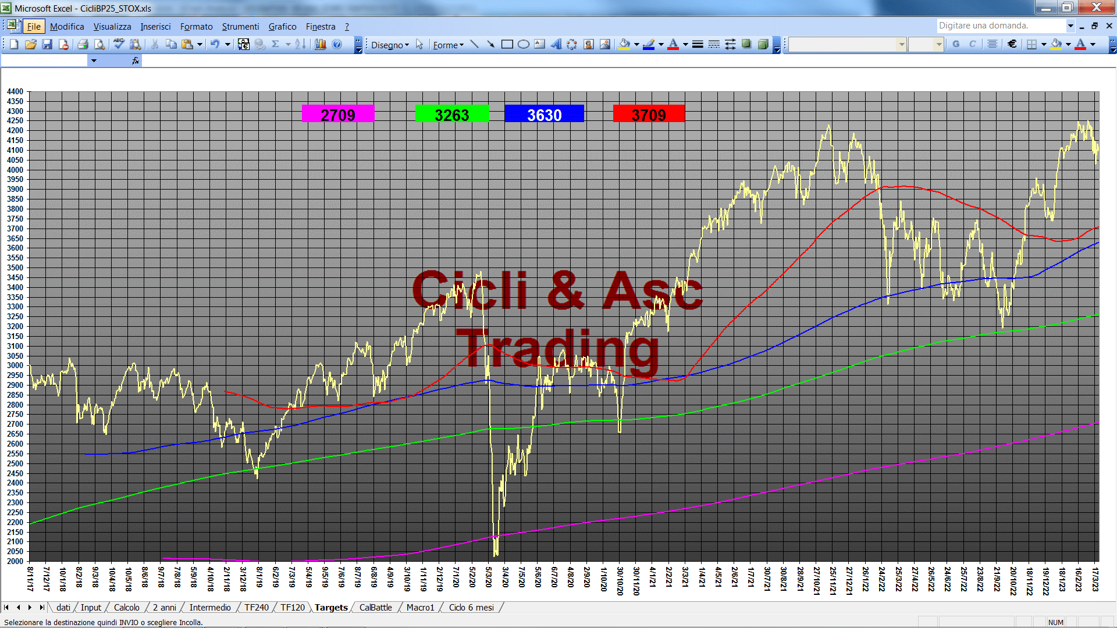Screen dimensions: 1117x628
Task: Switch to the TF240 sheet tab
Action: pyautogui.click(x=256, y=608)
